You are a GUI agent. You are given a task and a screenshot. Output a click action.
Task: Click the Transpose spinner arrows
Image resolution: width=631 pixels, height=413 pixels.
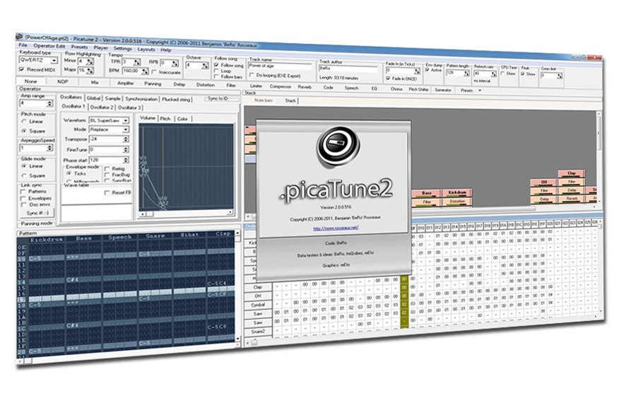[x=126, y=139]
